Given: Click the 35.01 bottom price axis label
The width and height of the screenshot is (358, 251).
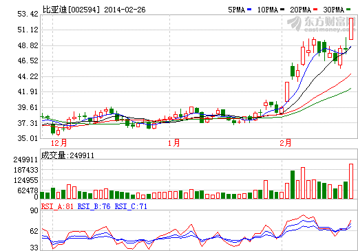Looking at the screenshot, I should [28, 138].
